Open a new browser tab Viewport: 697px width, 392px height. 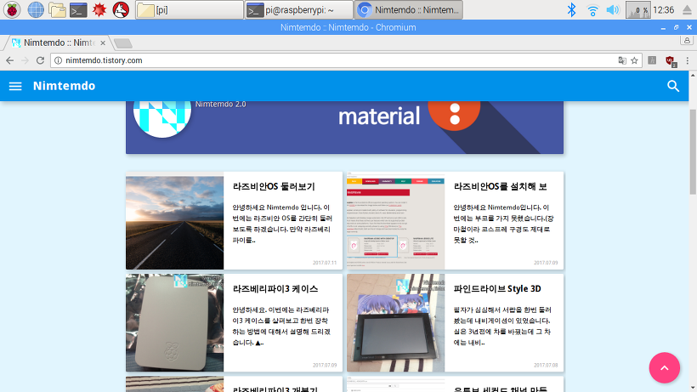[122, 43]
